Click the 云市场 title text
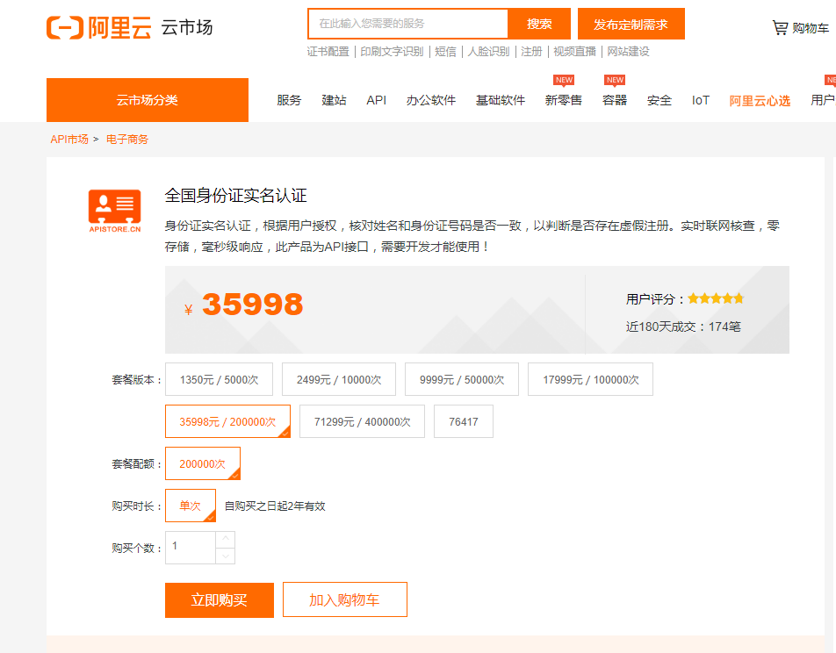Screen dimensions: 836x653 click(x=186, y=27)
